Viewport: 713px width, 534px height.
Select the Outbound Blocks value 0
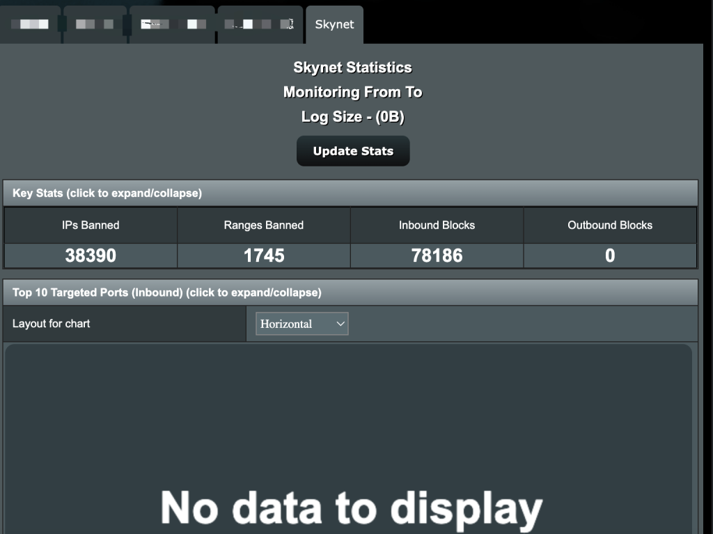click(610, 256)
